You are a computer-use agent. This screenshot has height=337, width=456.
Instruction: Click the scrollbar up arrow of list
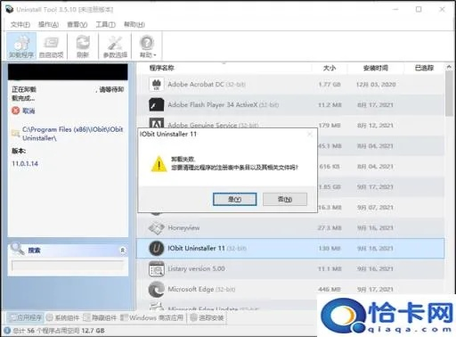tap(449, 68)
